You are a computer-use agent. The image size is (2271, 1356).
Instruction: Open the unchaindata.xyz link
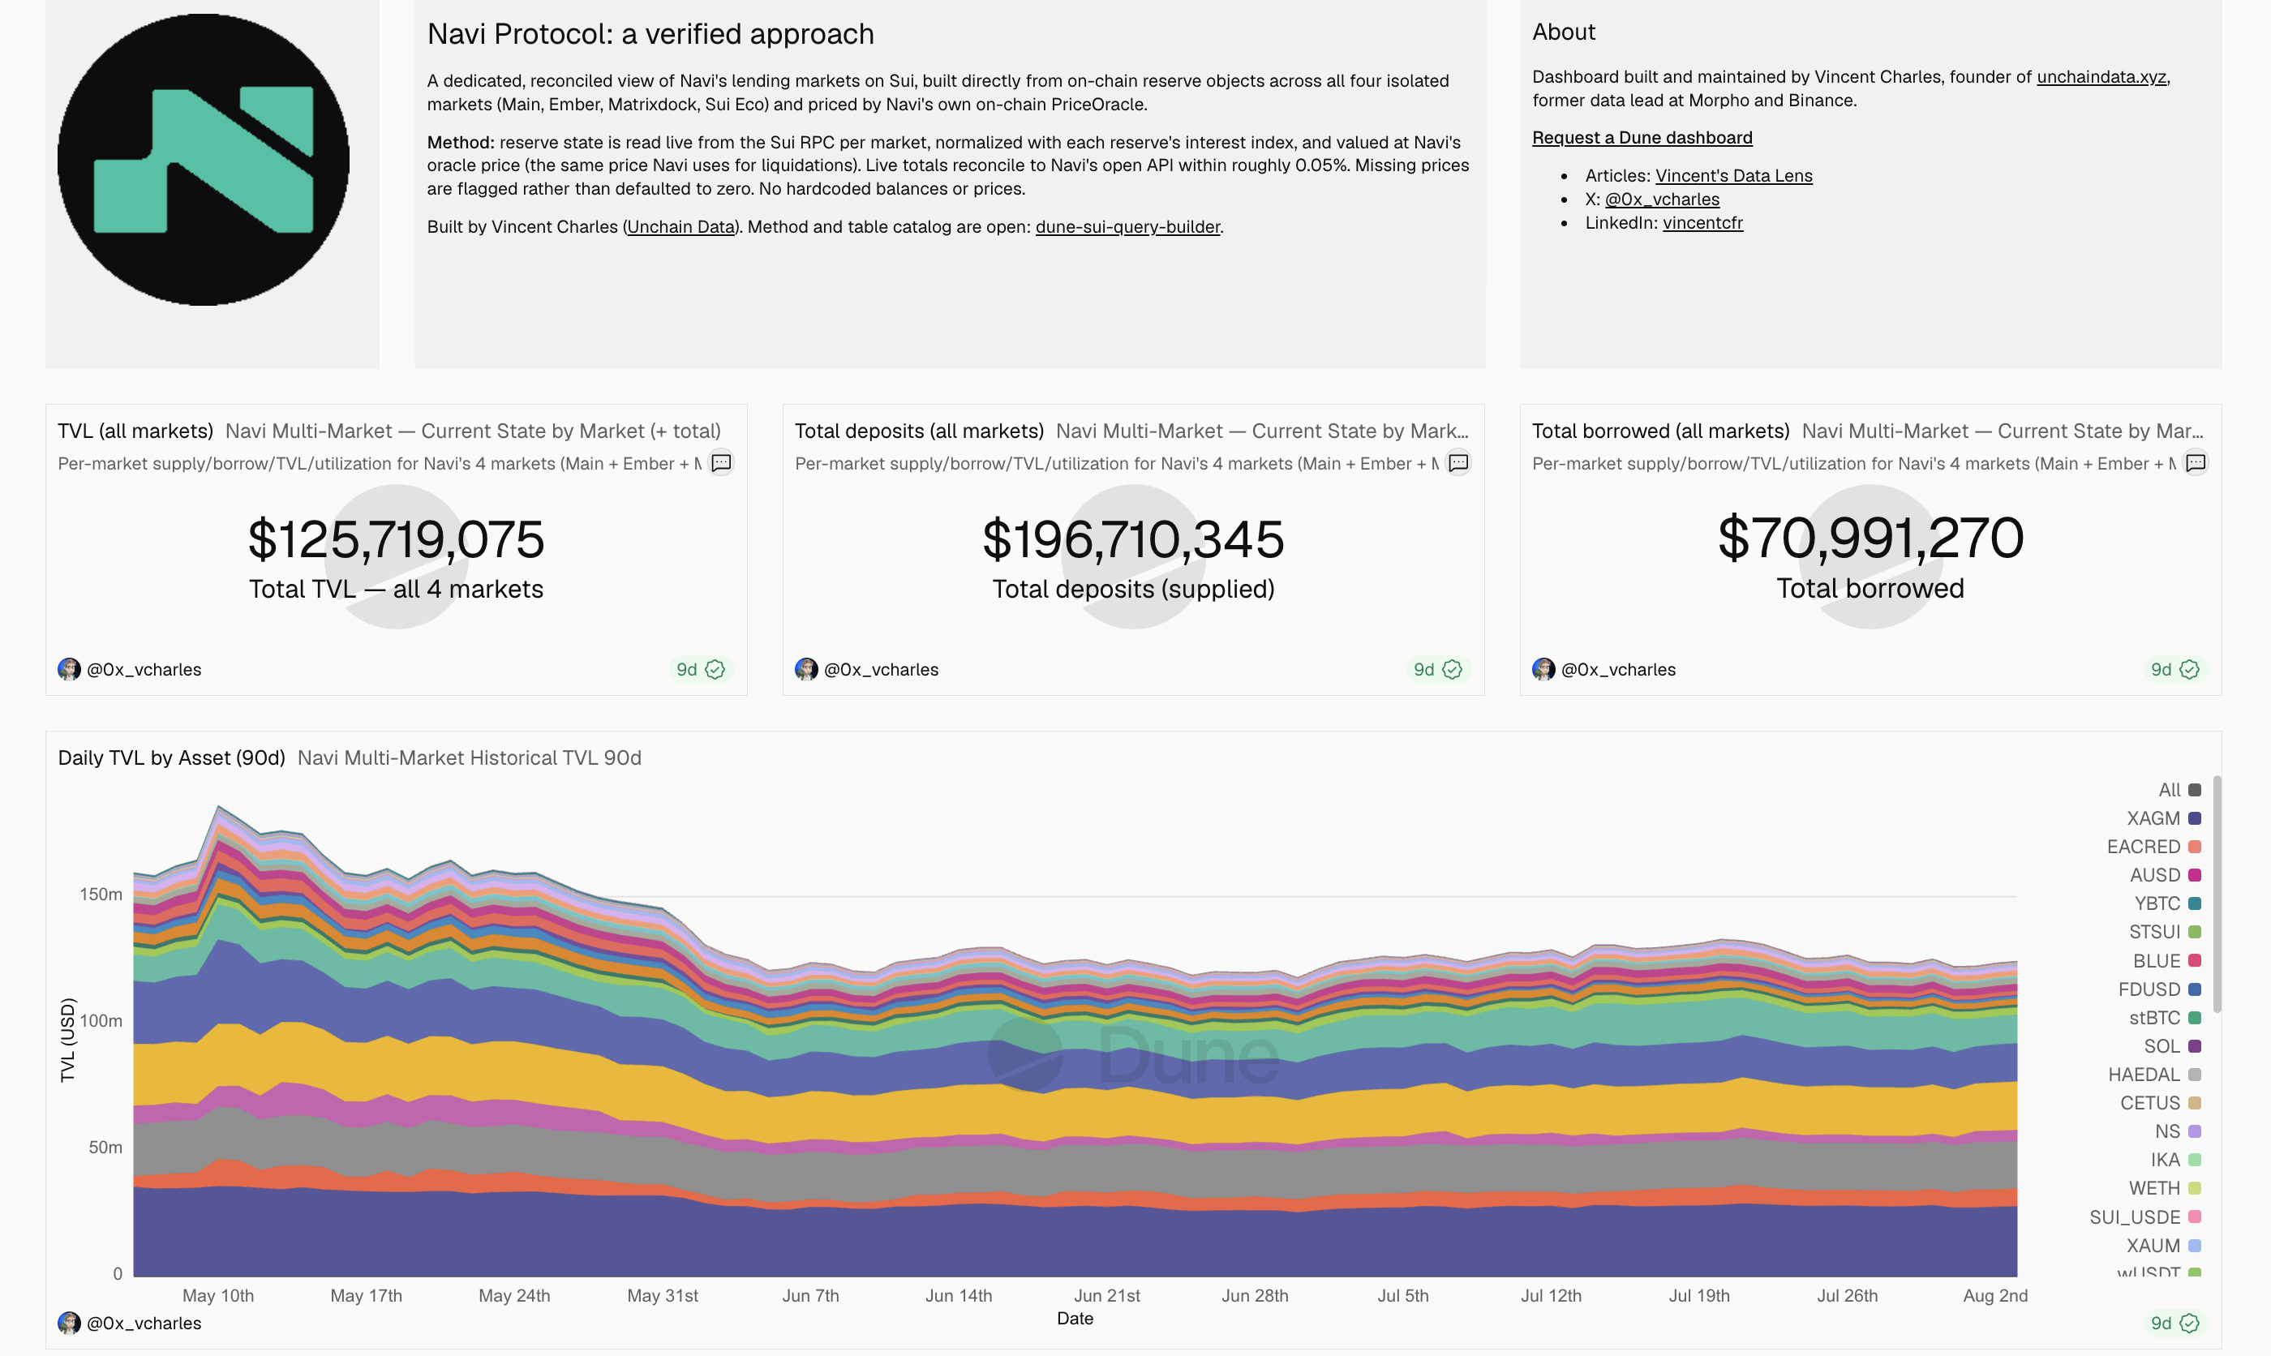tap(2101, 77)
